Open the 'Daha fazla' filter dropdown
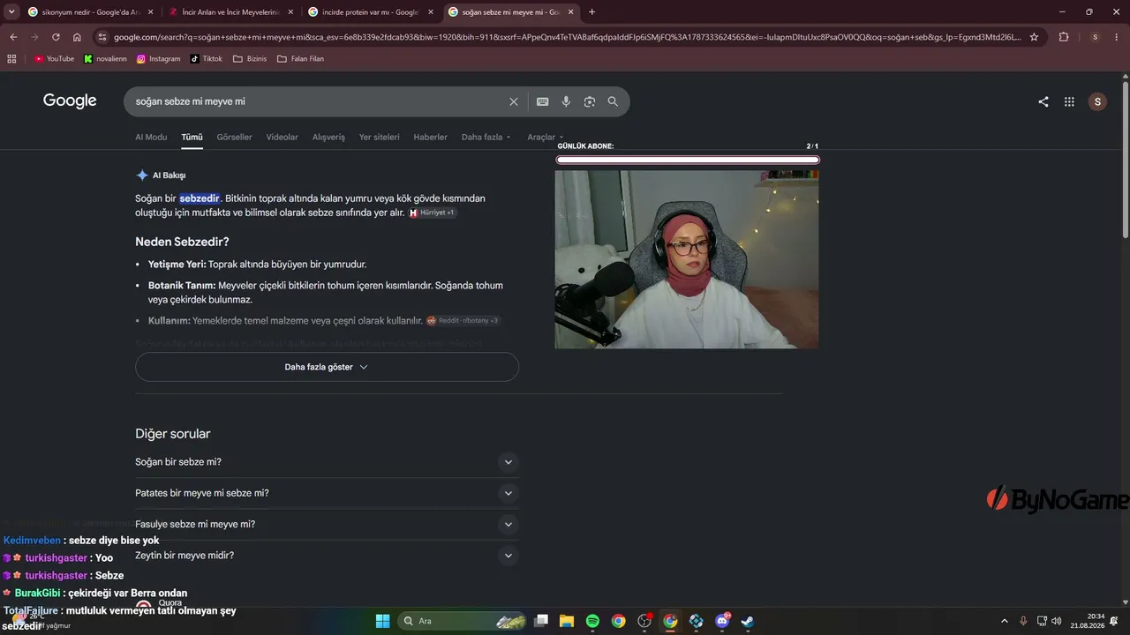This screenshot has width=1130, height=635. (486, 138)
